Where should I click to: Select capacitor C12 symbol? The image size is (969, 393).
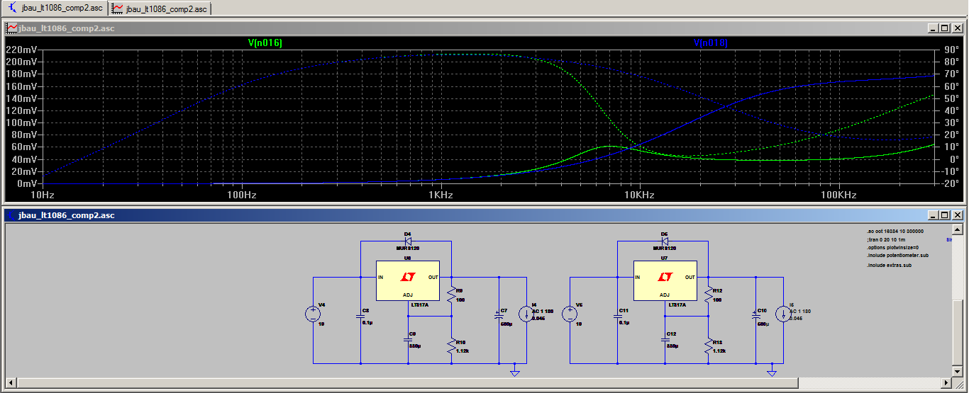(x=665, y=339)
